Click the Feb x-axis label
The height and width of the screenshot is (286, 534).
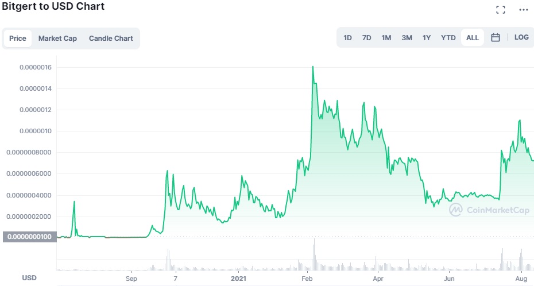click(x=307, y=279)
